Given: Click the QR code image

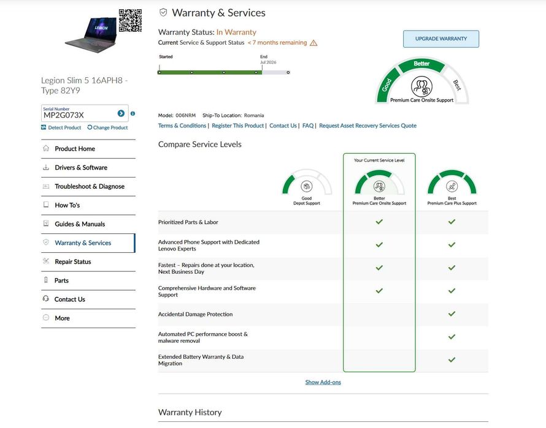Looking at the screenshot, I should click(x=130, y=20).
